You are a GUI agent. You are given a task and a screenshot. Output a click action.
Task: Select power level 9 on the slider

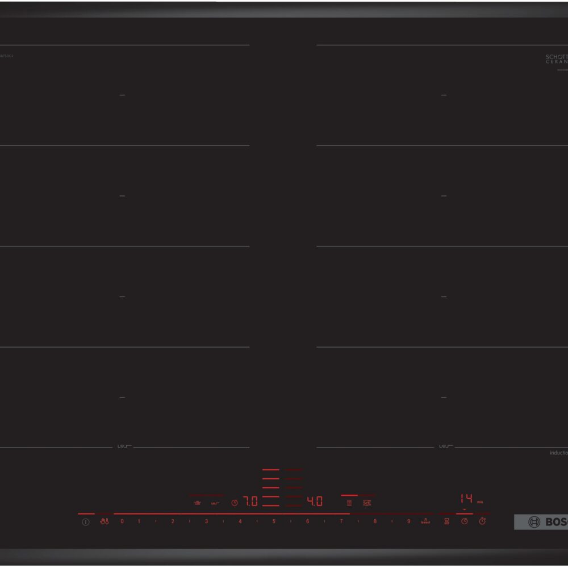pyautogui.click(x=408, y=521)
